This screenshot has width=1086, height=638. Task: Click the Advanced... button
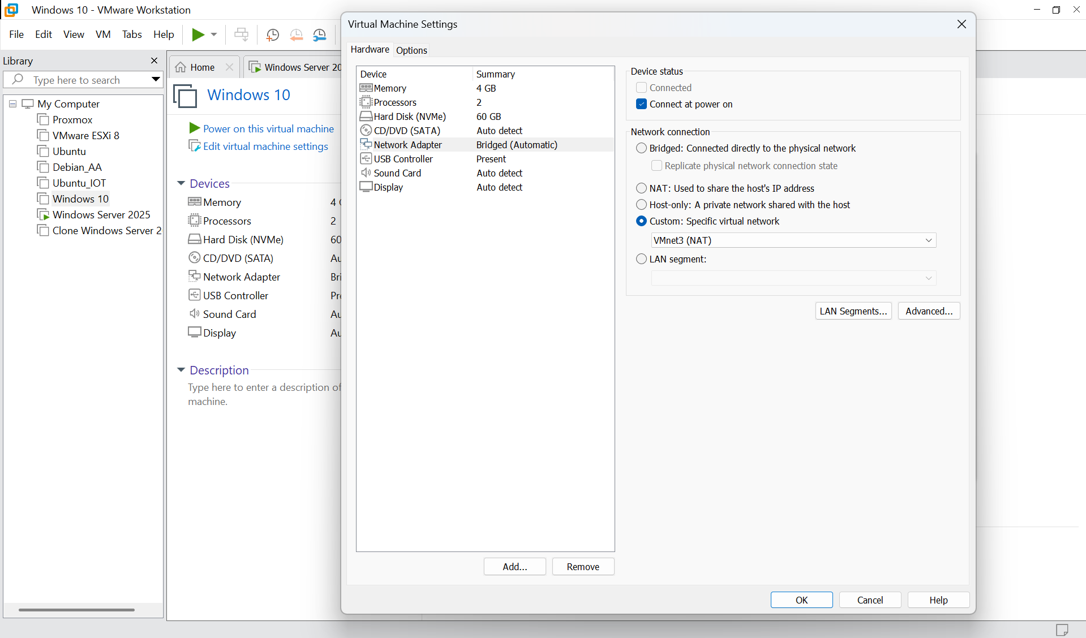929,311
